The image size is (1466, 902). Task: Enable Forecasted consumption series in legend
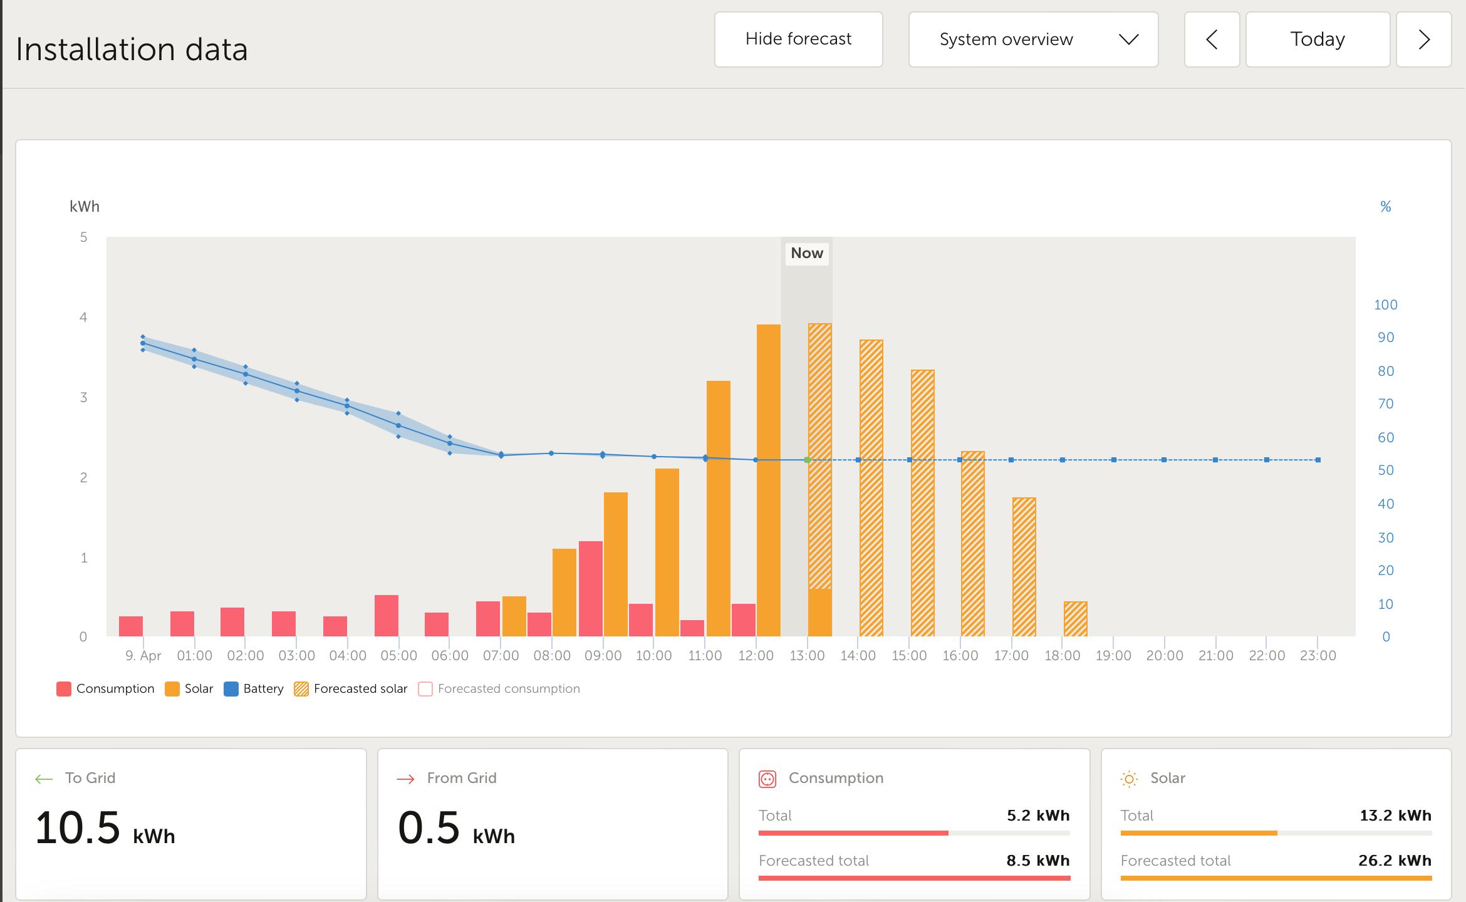point(499,689)
